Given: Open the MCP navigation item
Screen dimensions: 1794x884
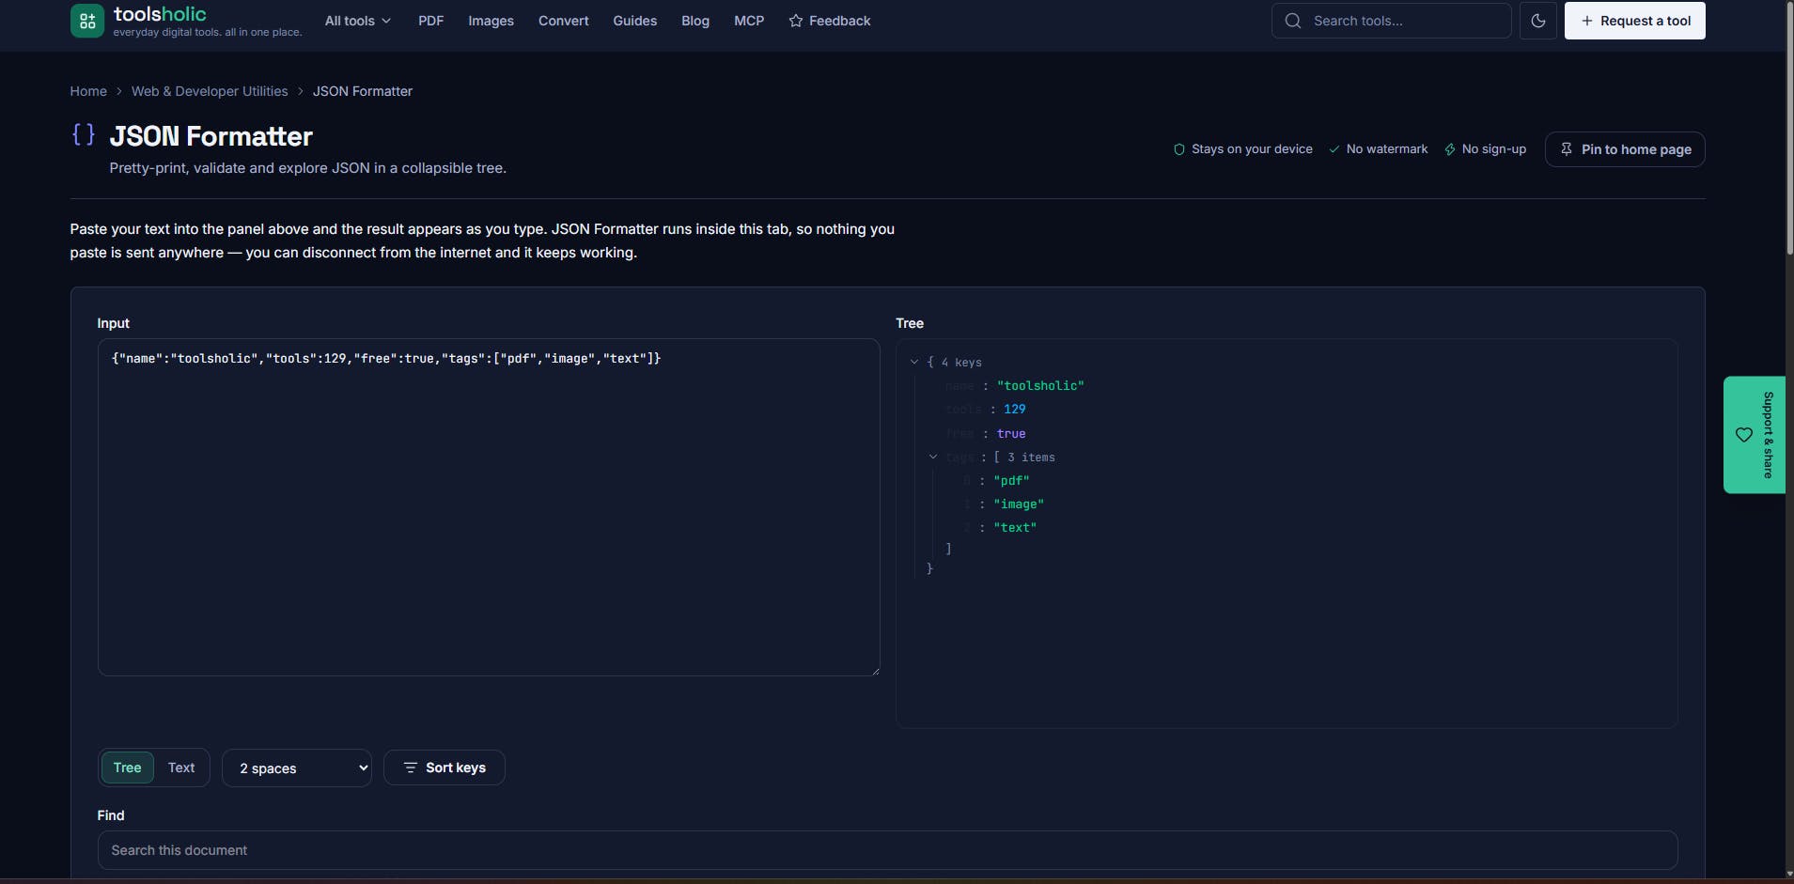Looking at the screenshot, I should tap(749, 21).
